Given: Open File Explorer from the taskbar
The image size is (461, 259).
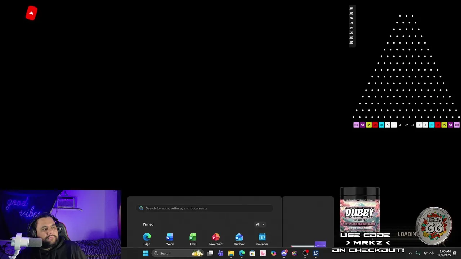Looking at the screenshot, I should [x=231, y=253].
